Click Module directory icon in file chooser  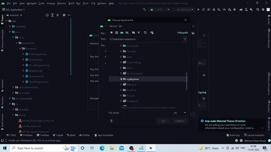tap(127, 33)
